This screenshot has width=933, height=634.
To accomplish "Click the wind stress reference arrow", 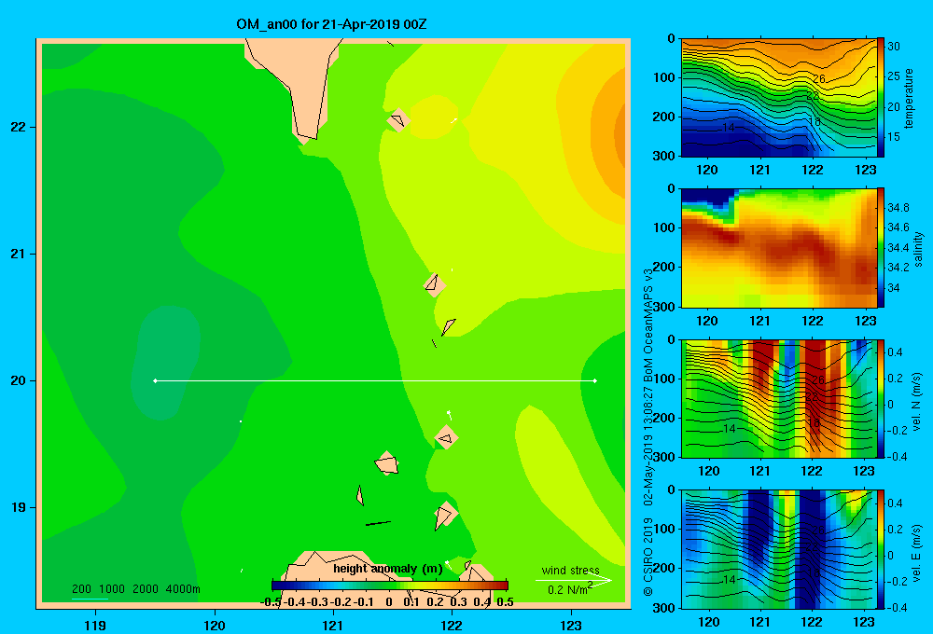I will tap(574, 580).
